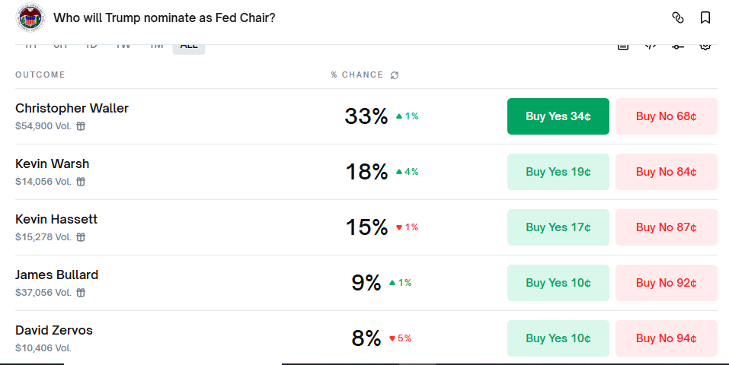
Task: Open the market title heading
Action: click(x=164, y=17)
